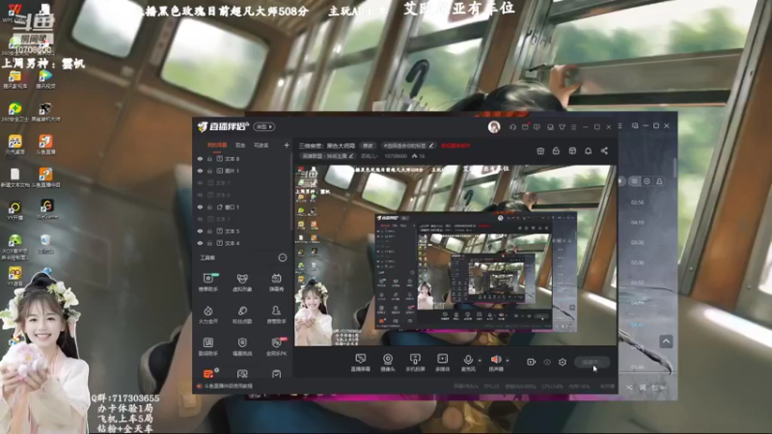Open the NEW-badged camera helper tool in toolbox

pyautogui.click(x=208, y=283)
